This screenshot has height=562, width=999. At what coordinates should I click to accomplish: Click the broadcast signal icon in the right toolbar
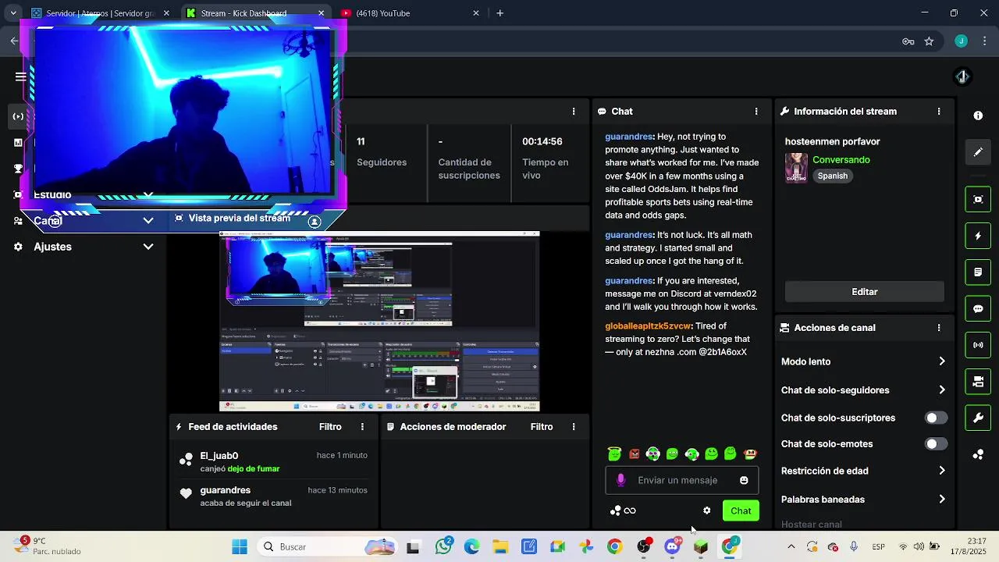(x=978, y=345)
